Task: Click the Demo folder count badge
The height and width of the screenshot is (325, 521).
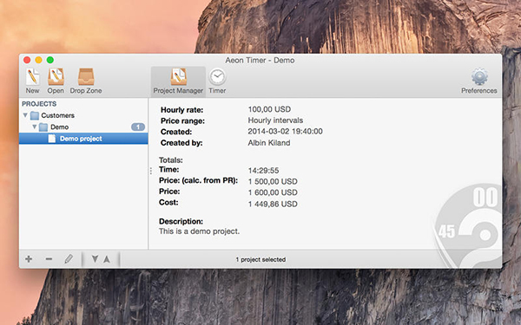Action: click(138, 127)
